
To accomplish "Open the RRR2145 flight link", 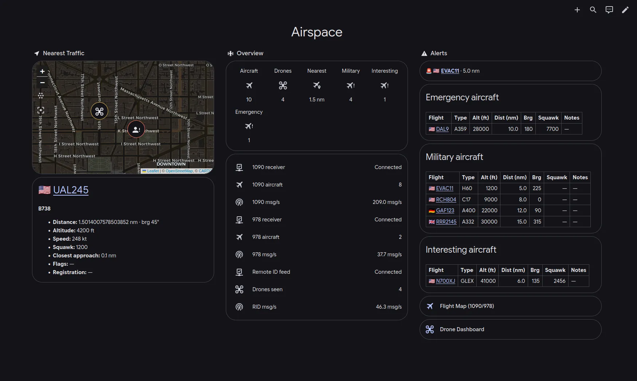I will tap(446, 222).
